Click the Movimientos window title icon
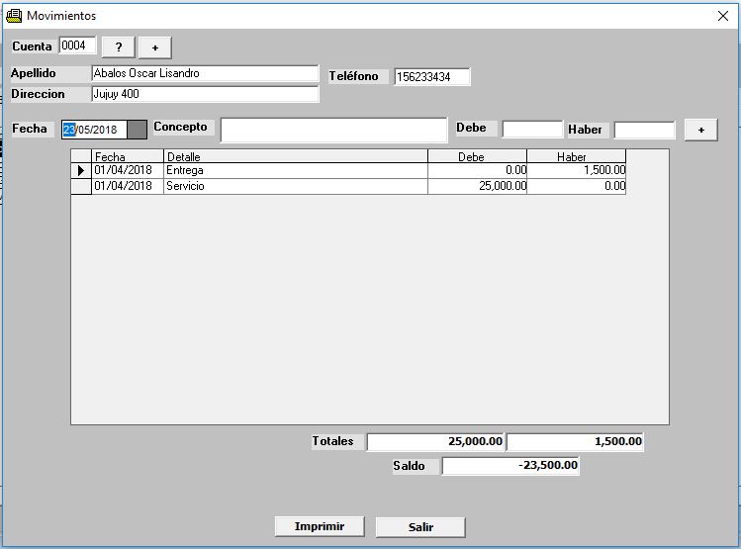 [14, 16]
